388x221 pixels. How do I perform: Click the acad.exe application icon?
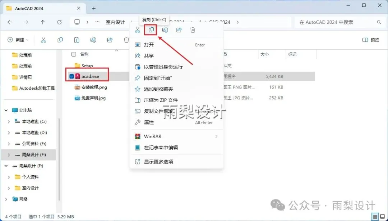click(x=78, y=76)
